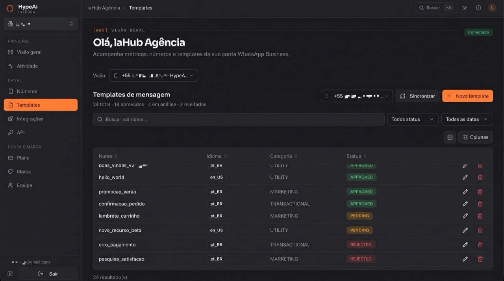The image size is (504, 281).
Task: Click the HypeAi Integra logo icon
Action: pos(10,8)
